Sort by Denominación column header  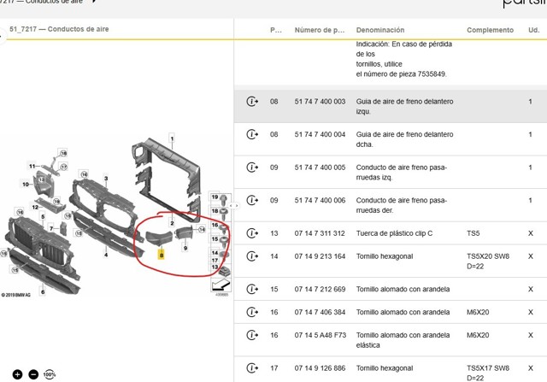coord(380,30)
